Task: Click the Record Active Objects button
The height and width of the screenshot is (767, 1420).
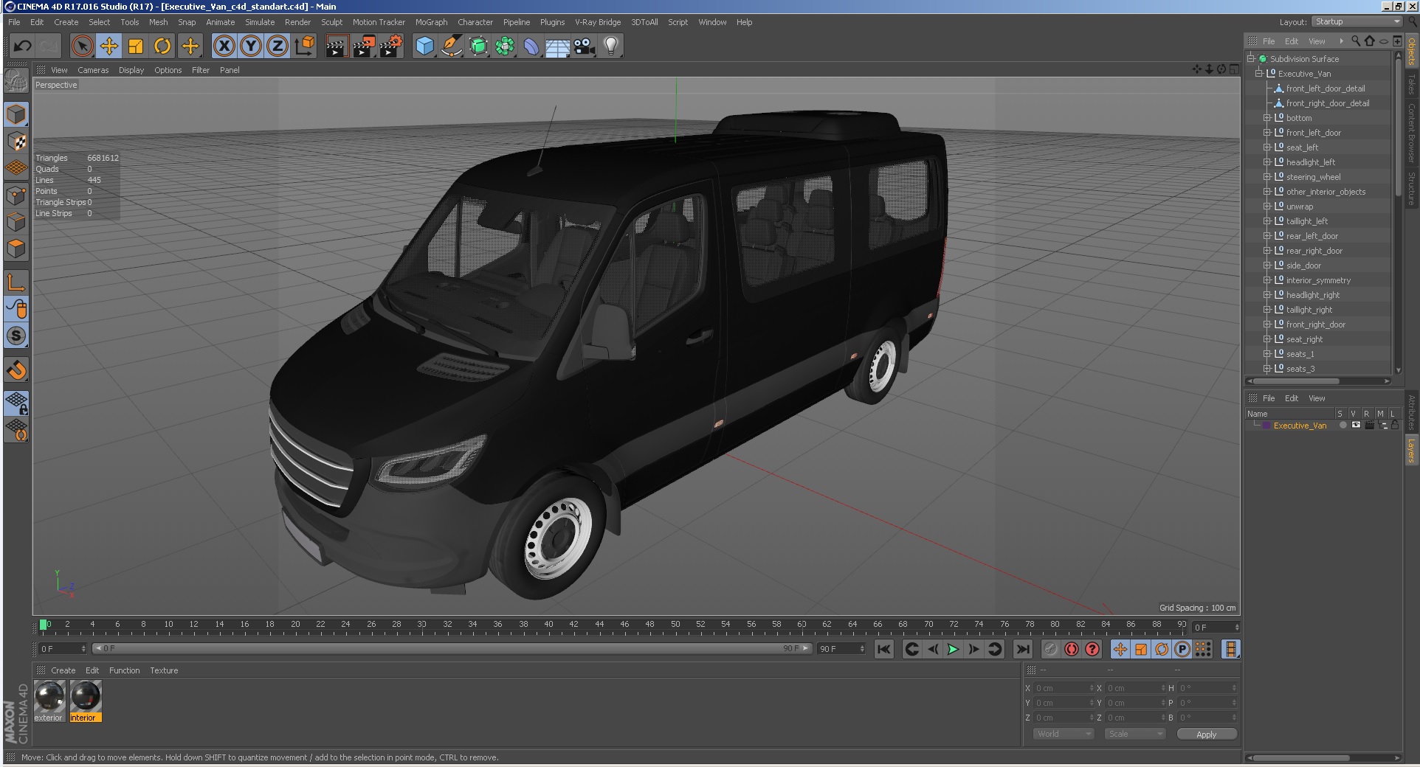Action: [x=1051, y=649]
